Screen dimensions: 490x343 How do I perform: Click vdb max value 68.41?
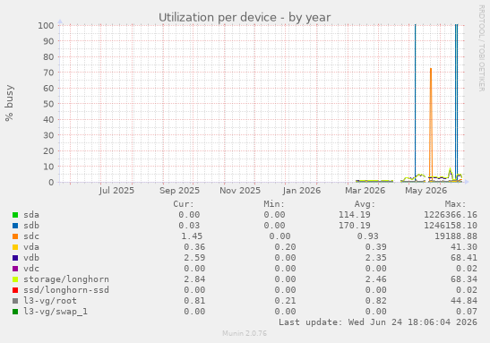(464, 258)
